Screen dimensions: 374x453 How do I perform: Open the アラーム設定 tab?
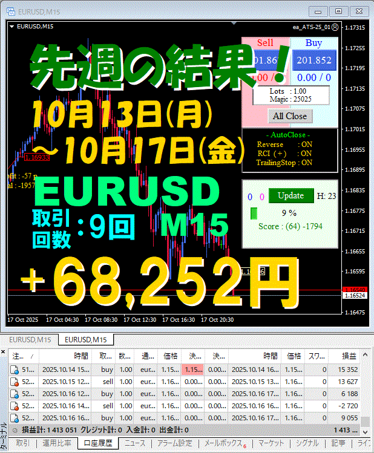click(x=174, y=443)
